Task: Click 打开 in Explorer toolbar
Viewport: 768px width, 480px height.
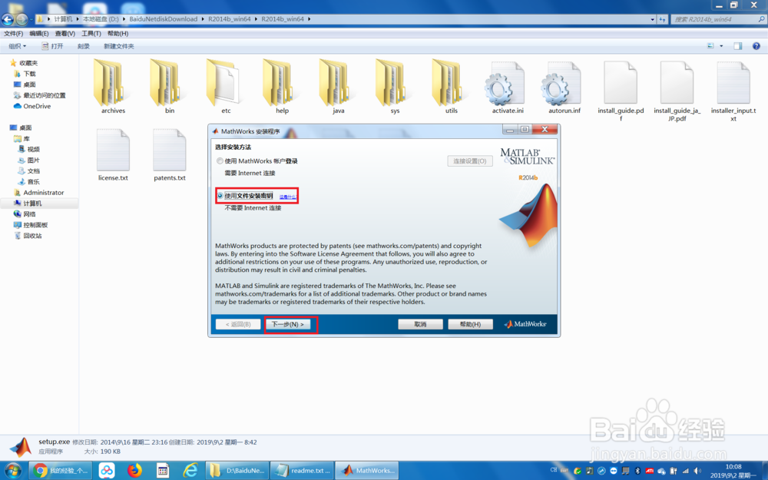Action: (x=52, y=46)
